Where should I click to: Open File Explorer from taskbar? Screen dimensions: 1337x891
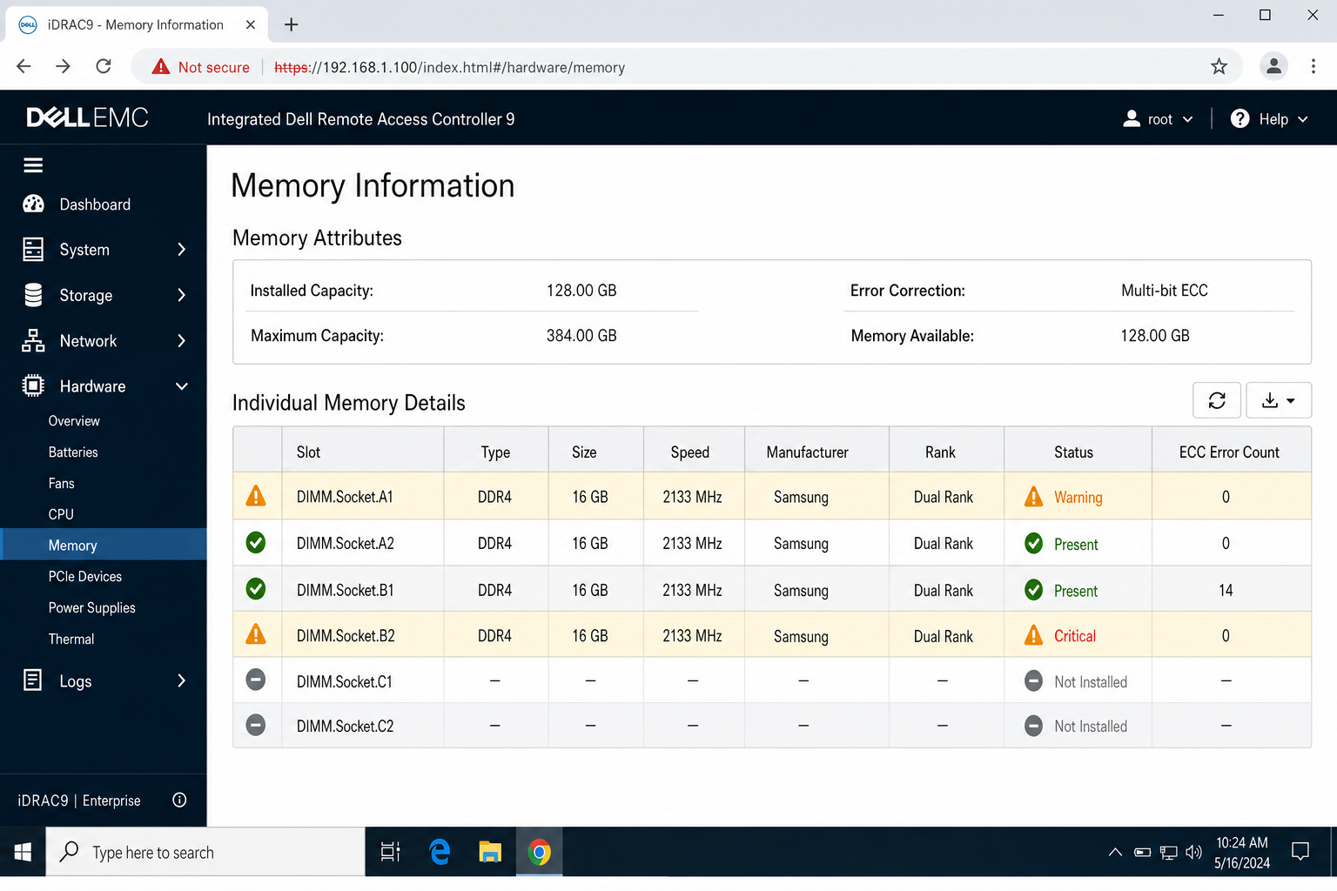(x=490, y=852)
